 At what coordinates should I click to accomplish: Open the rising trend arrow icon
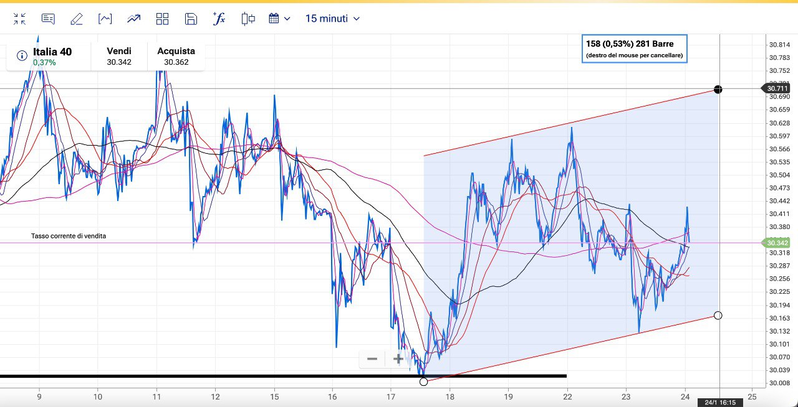(x=134, y=19)
